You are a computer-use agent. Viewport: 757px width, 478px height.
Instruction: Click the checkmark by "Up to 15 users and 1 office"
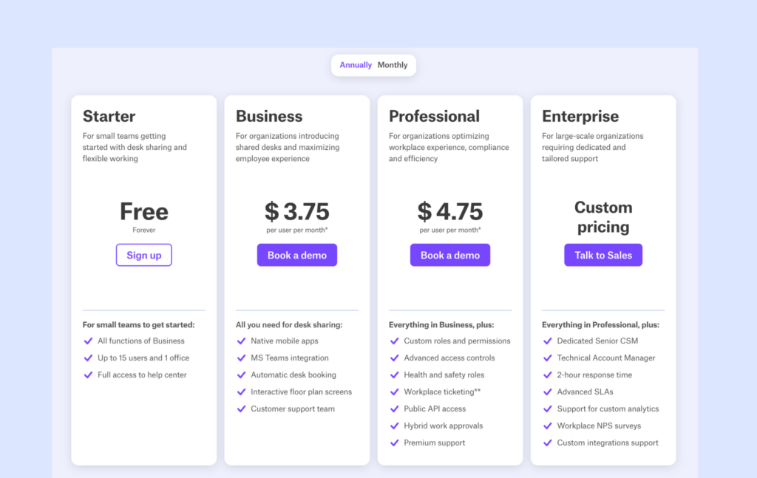coord(89,358)
